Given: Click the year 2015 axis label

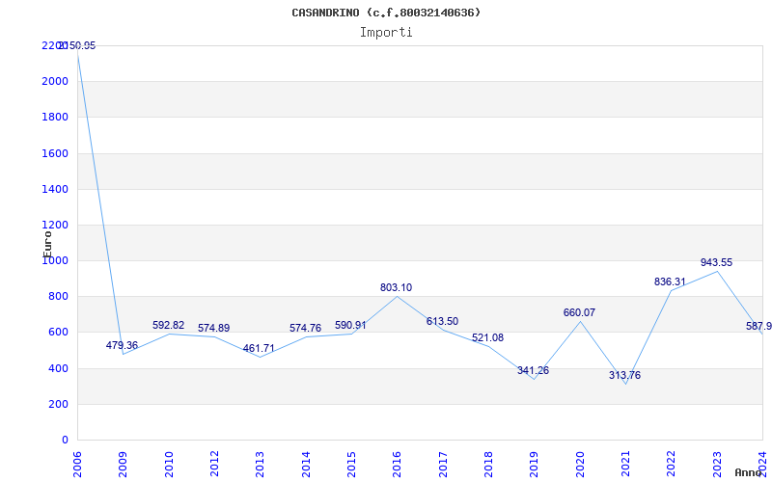Looking at the screenshot, I should (351, 464).
